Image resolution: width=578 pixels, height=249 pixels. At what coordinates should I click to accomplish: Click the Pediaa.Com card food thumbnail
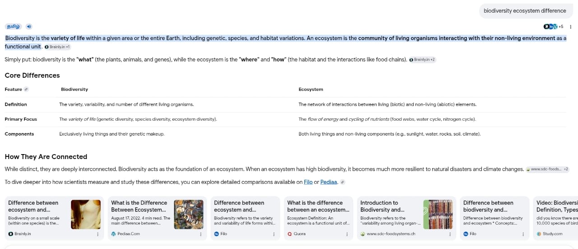point(189,214)
